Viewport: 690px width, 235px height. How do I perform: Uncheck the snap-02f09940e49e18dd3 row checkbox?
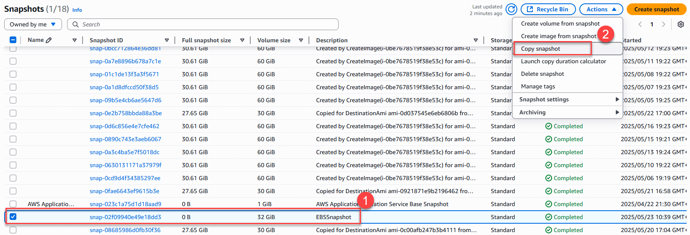pos(13,217)
